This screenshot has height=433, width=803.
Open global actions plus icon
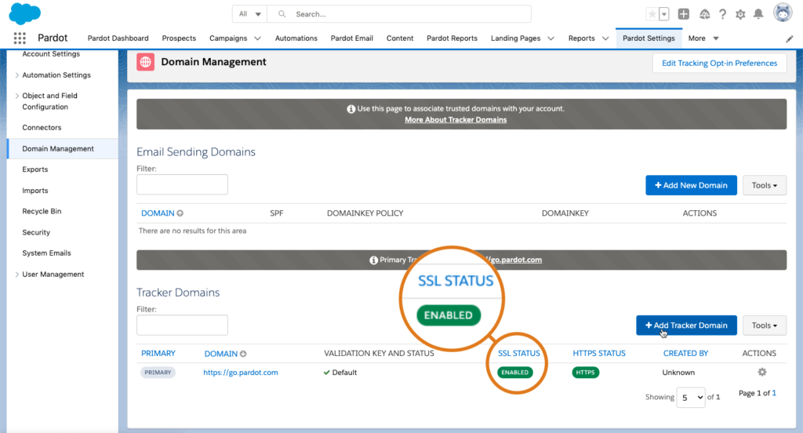pyautogui.click(x=684, y=14)
